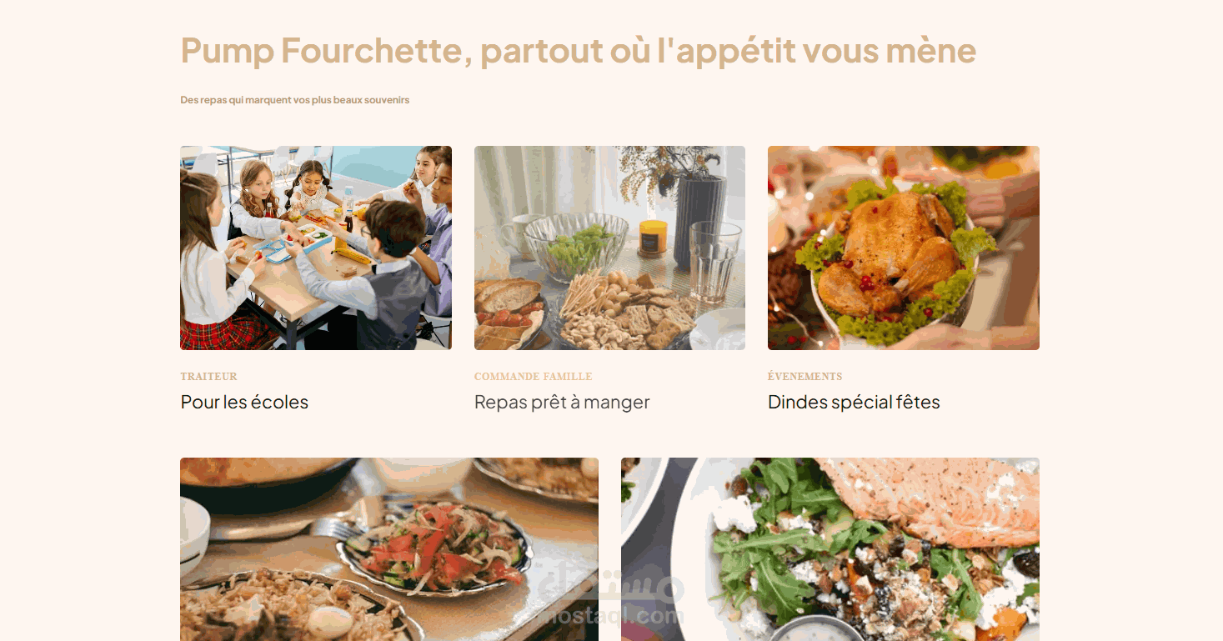Open the roast turkey platter photo
Viewport: 1223px width, 641px height.
[x=903, y=248]
